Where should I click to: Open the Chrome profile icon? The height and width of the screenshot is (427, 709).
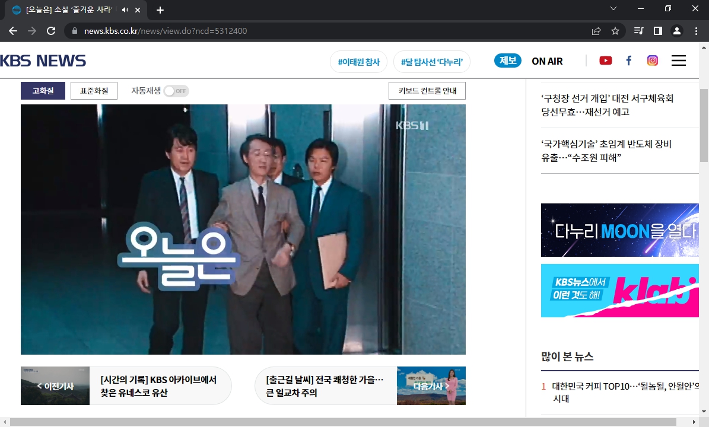pyautogui.click(x=677, y=31)
